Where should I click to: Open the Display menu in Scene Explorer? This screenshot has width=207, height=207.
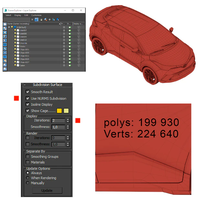[x=18, y=15]
